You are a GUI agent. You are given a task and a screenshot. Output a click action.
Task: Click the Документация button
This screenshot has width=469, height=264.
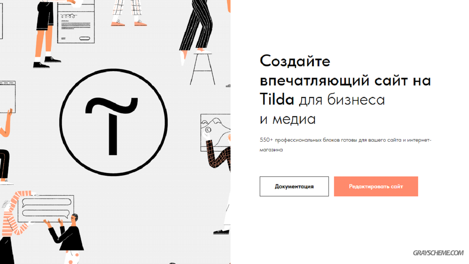click(x=294, y=186)
